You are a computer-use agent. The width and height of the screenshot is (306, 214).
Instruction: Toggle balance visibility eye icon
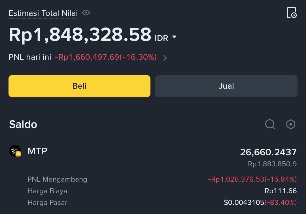[86, 13]
